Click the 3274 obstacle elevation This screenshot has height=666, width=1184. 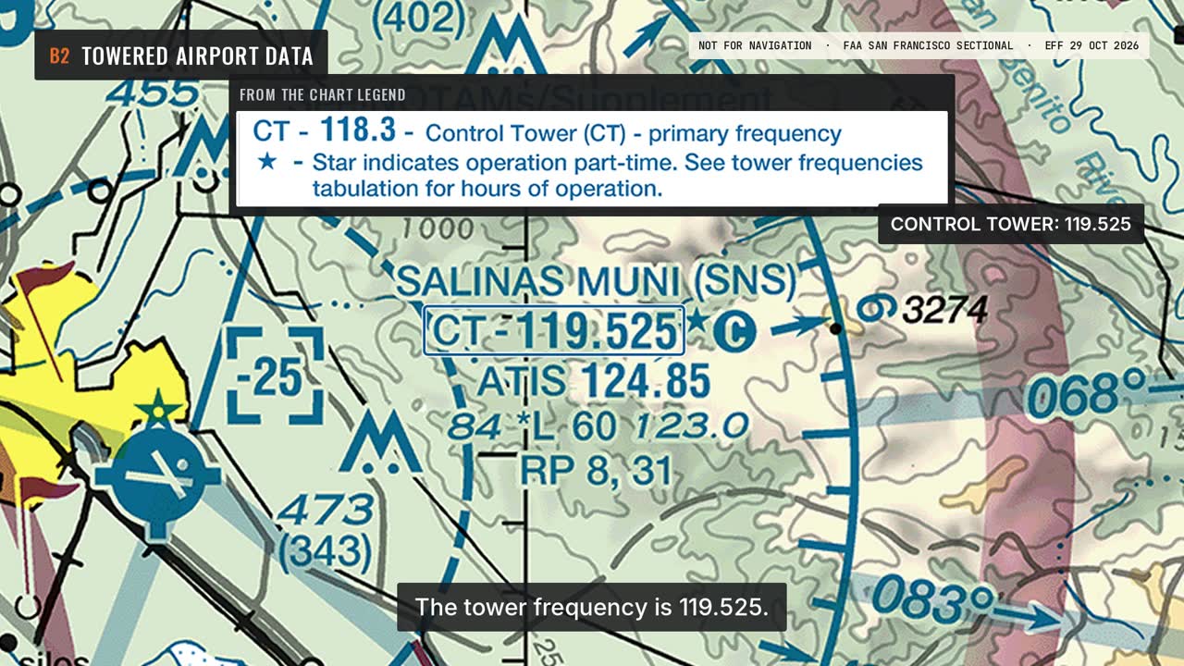click(x=944, y=310)
